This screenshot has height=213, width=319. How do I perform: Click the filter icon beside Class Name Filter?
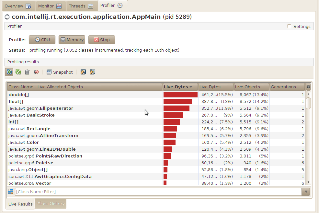(x=10, y=192)
